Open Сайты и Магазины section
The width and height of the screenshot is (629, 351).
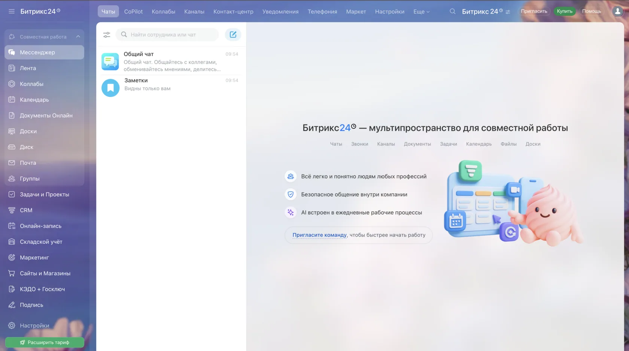point(44,273)
